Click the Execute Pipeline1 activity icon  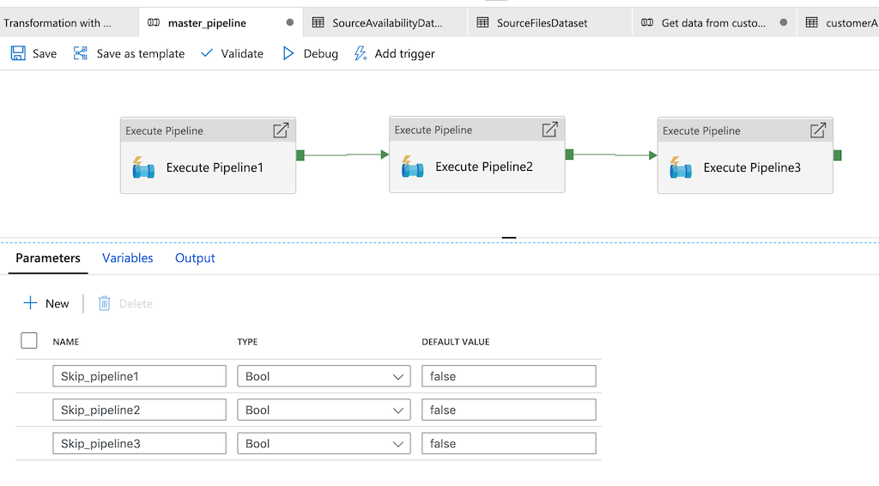coord(143,167)
